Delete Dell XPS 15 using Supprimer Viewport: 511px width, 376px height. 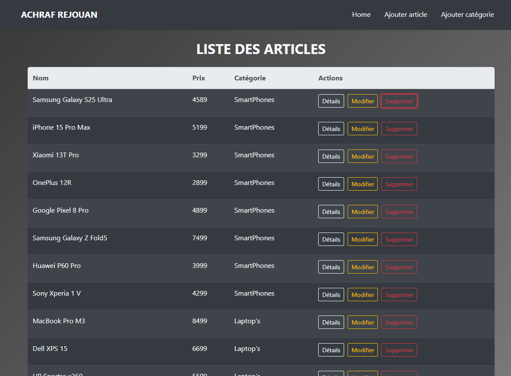click(x=399, y=350)
